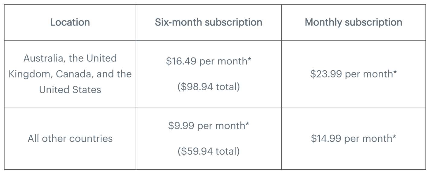Screen dimensions: 431x174
Task: Click the "$23.99 per month*" price
Action: (x=353, y=74)
